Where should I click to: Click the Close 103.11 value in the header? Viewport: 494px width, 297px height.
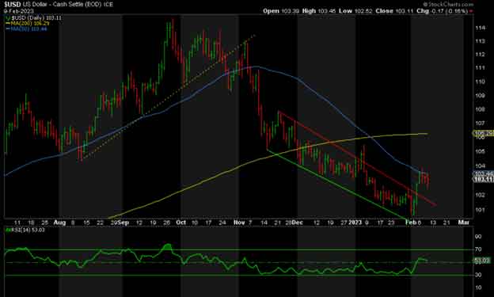click(394, 11)
